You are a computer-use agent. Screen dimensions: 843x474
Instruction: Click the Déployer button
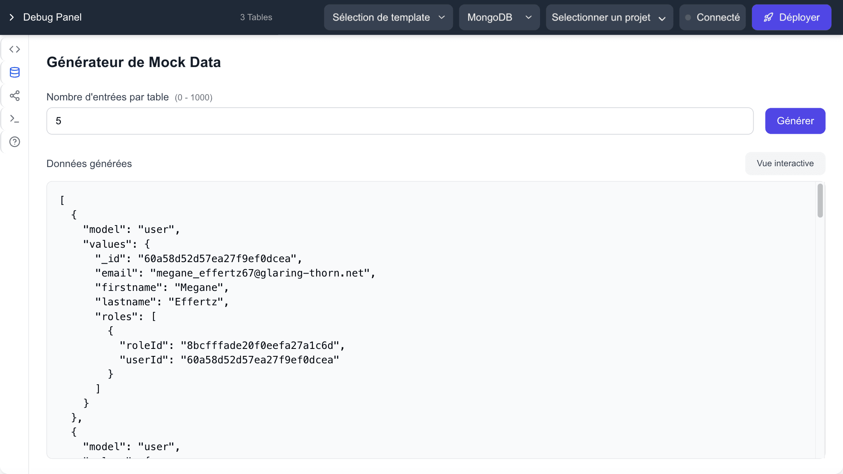tap(791, 17)
